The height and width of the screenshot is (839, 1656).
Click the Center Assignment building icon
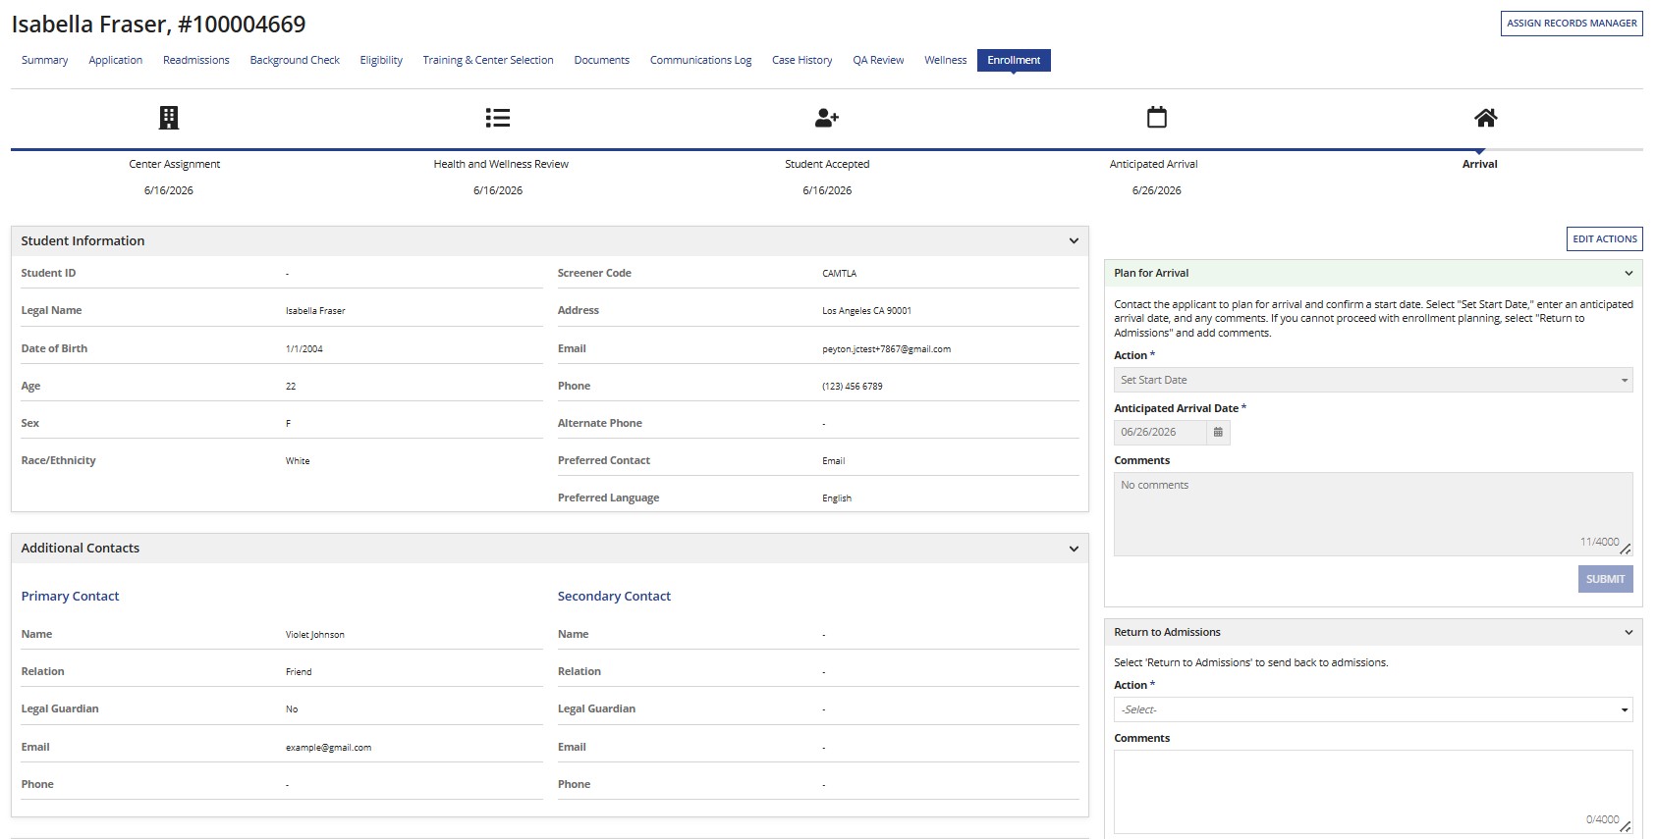click(169, 118)
